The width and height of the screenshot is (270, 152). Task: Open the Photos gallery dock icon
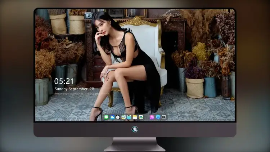[141, 117]
